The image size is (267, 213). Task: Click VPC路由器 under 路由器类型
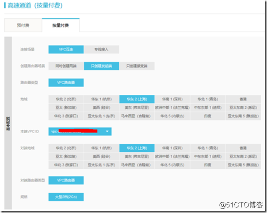pos(66,82)
